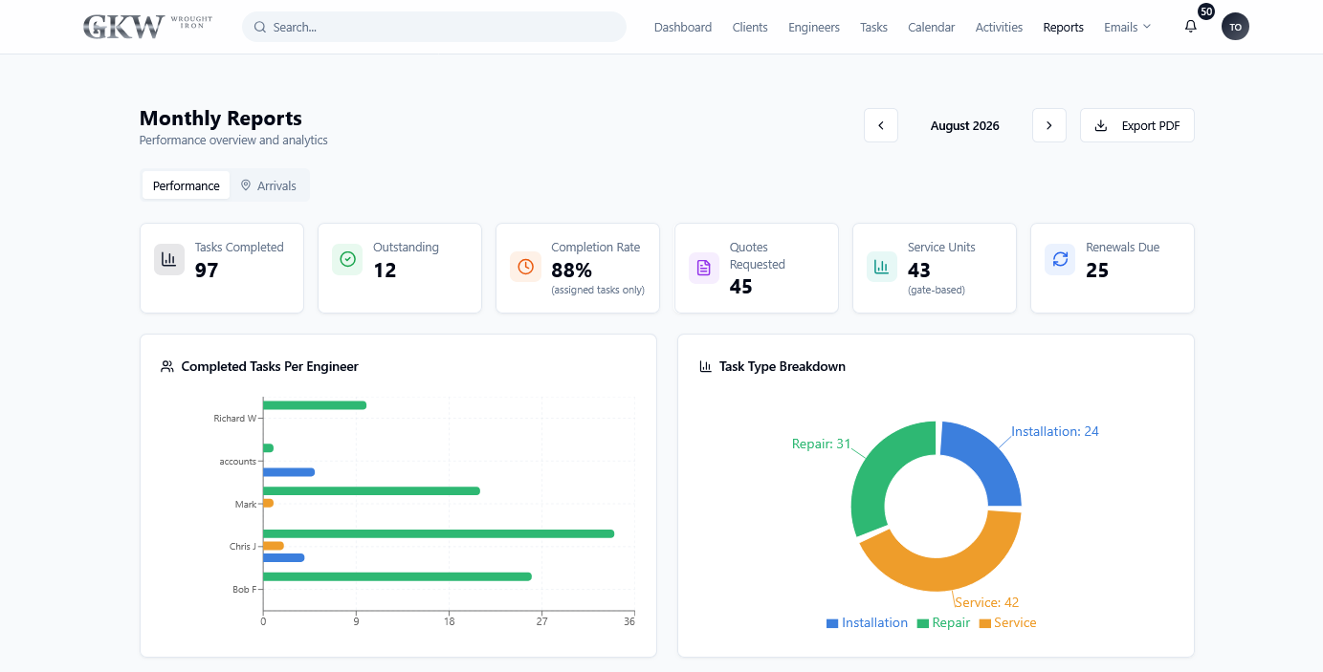Click the Quotes Requested value 45
Screen dimensions: 1323x672
click(x=741, y=287)
